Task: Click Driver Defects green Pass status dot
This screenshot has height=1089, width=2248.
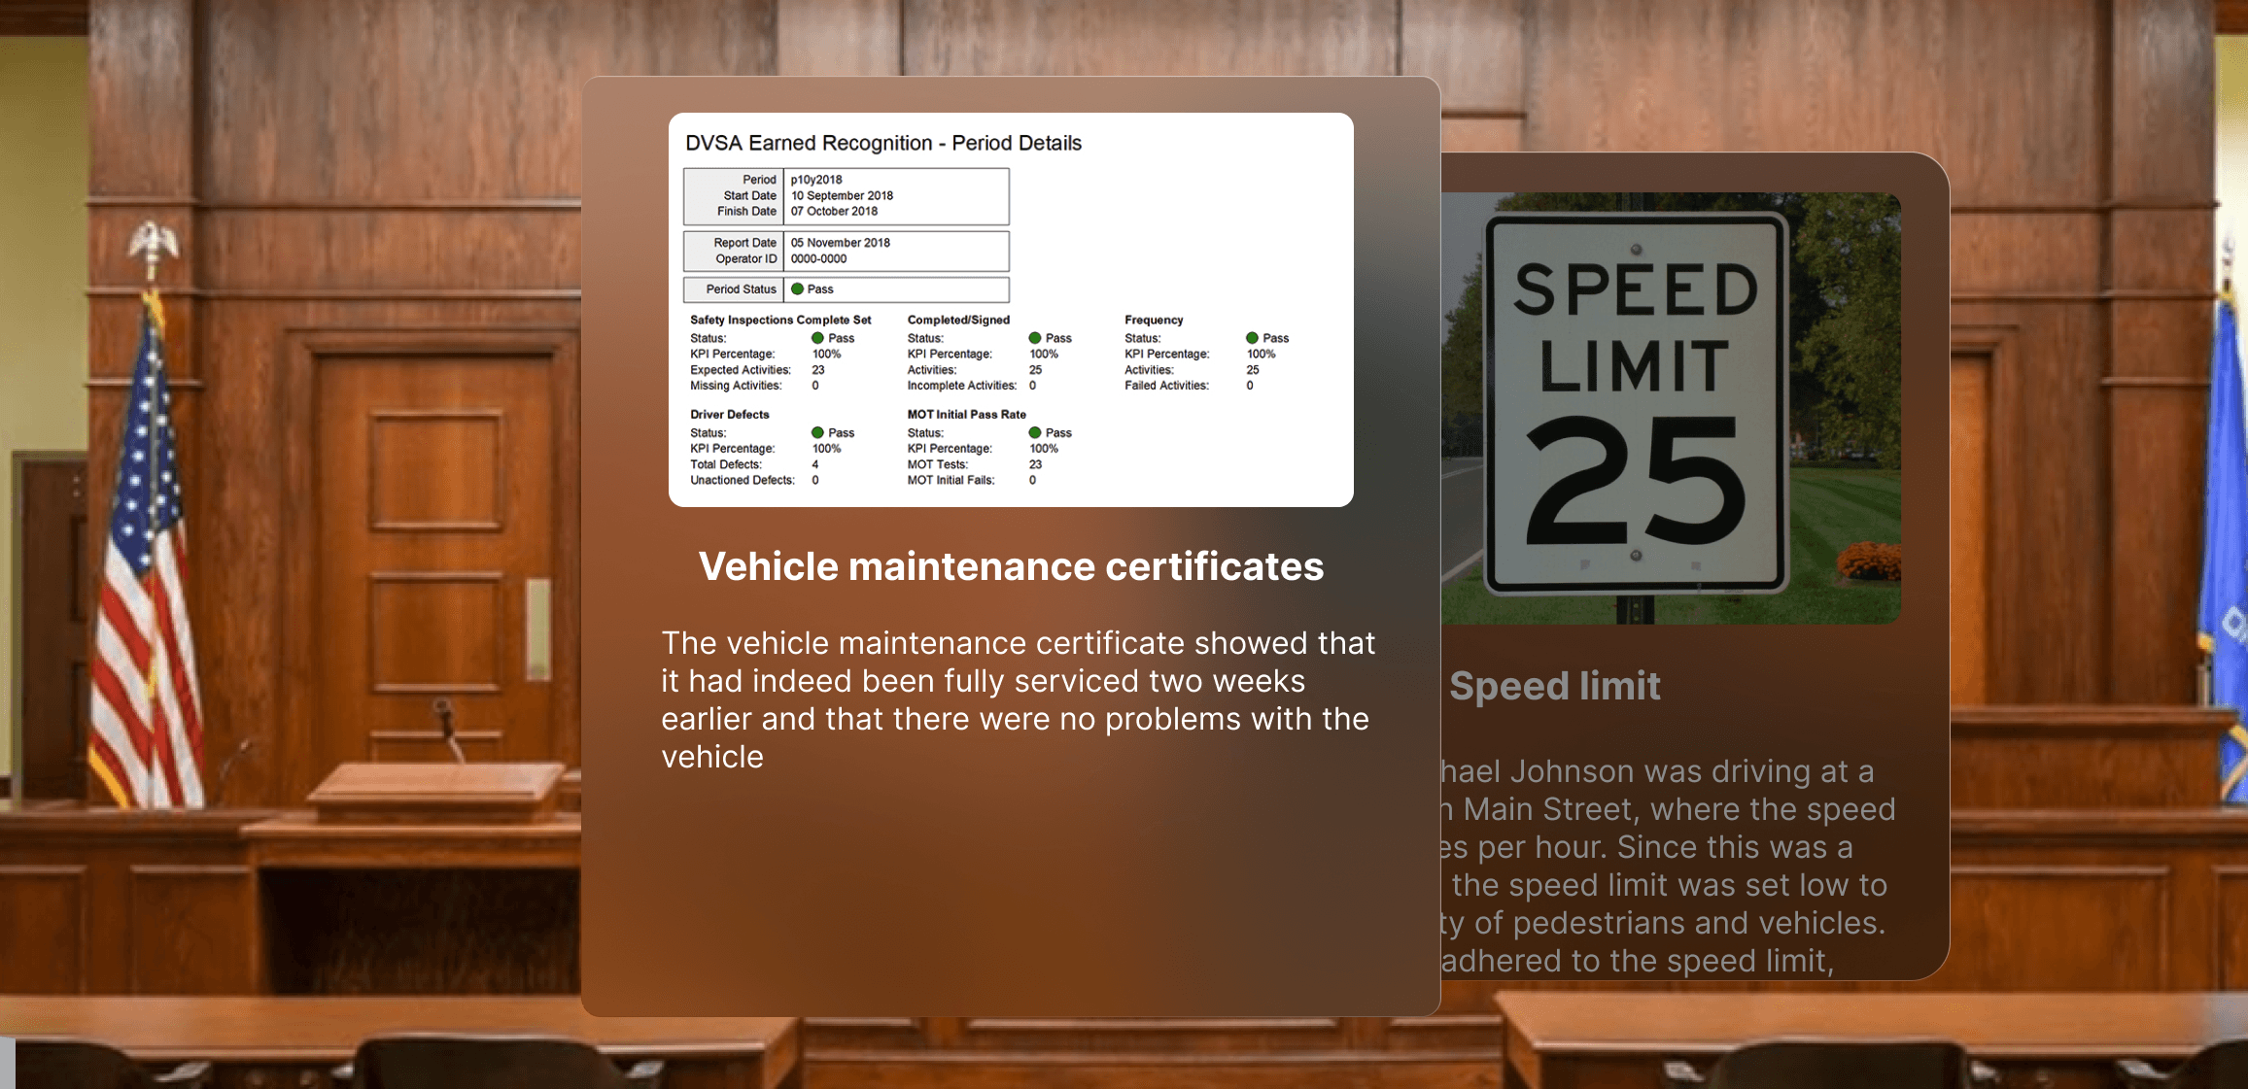Action: coord(817,432)
